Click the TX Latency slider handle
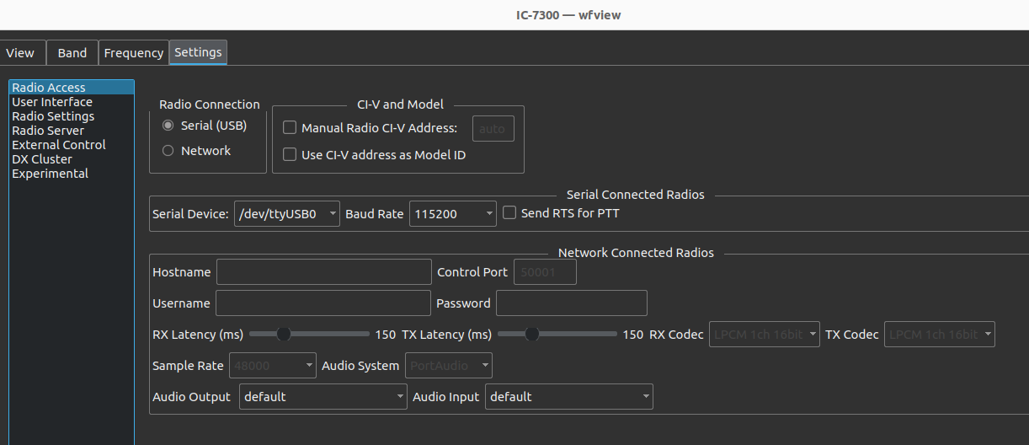The height and width of the screenshot is (445, 1029). click(532, 335)
